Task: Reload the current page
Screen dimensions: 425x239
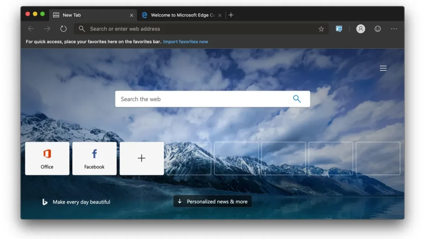Action: [x=62, y=29]
